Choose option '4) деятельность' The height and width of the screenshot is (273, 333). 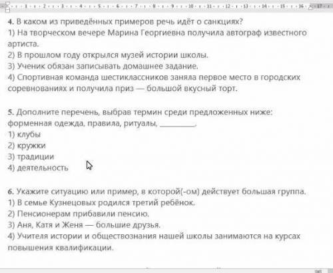tap(38, 168)
